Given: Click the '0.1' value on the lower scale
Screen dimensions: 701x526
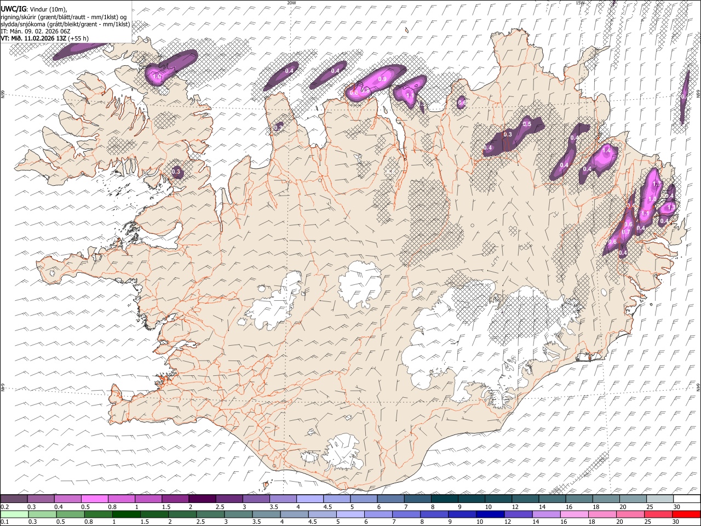Looking at the screenshot, I should 4,522.
